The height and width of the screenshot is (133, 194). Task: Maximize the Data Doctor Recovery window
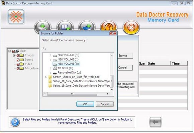[181, 3]
